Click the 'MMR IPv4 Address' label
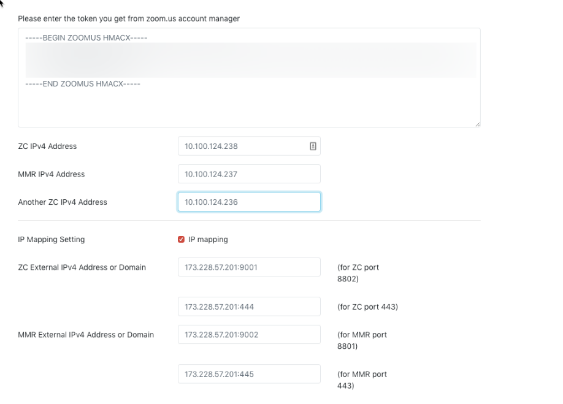The width and height of the screenshot is (563, 404). 52,174
